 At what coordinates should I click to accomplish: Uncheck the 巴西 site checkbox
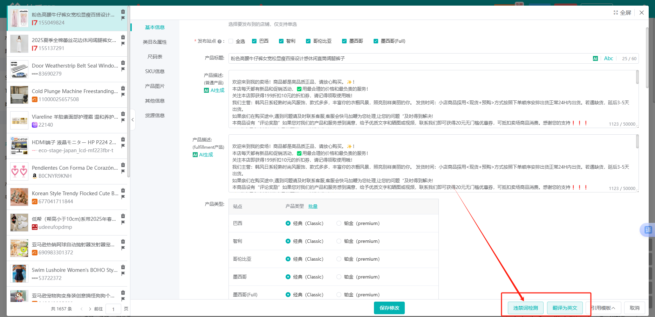click(x=254, y=41)
